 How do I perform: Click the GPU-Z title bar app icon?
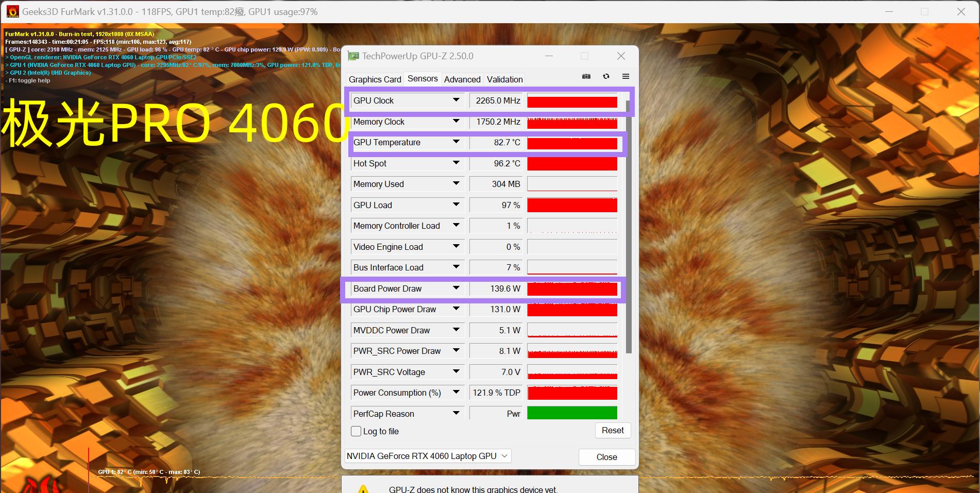pyautogui.click(x=353, y=56)
